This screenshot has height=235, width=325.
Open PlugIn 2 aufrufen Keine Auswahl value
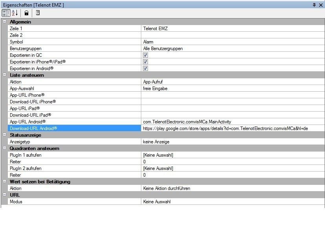(233, 168)
